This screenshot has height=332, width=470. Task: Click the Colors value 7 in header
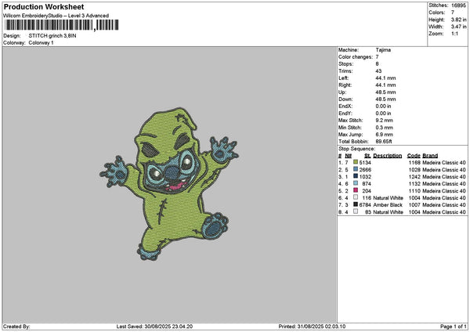click(453, 13)
